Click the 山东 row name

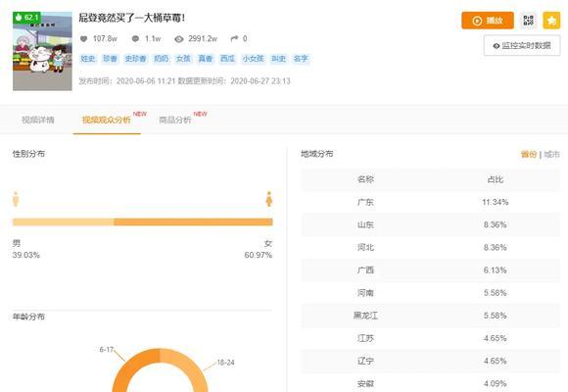(365, 224)
